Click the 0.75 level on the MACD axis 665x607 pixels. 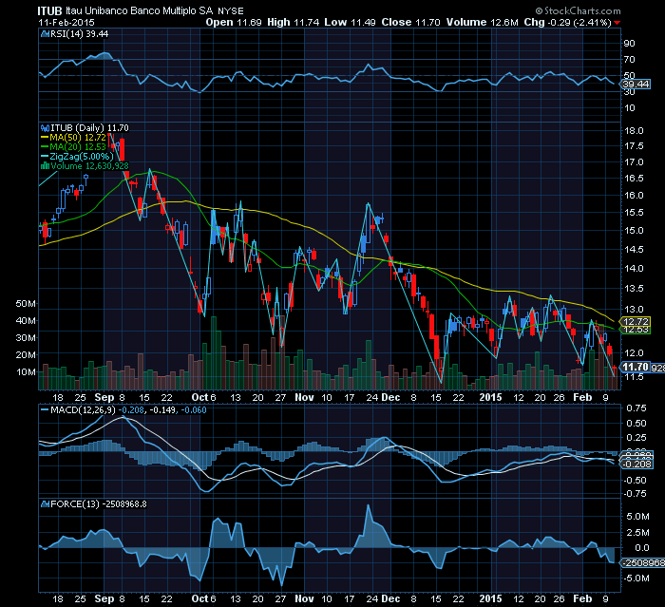636,408
